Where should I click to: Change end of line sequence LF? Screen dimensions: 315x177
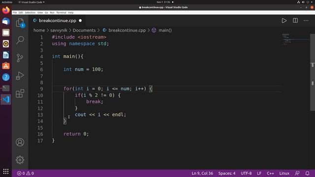click(x=259, y=173)
